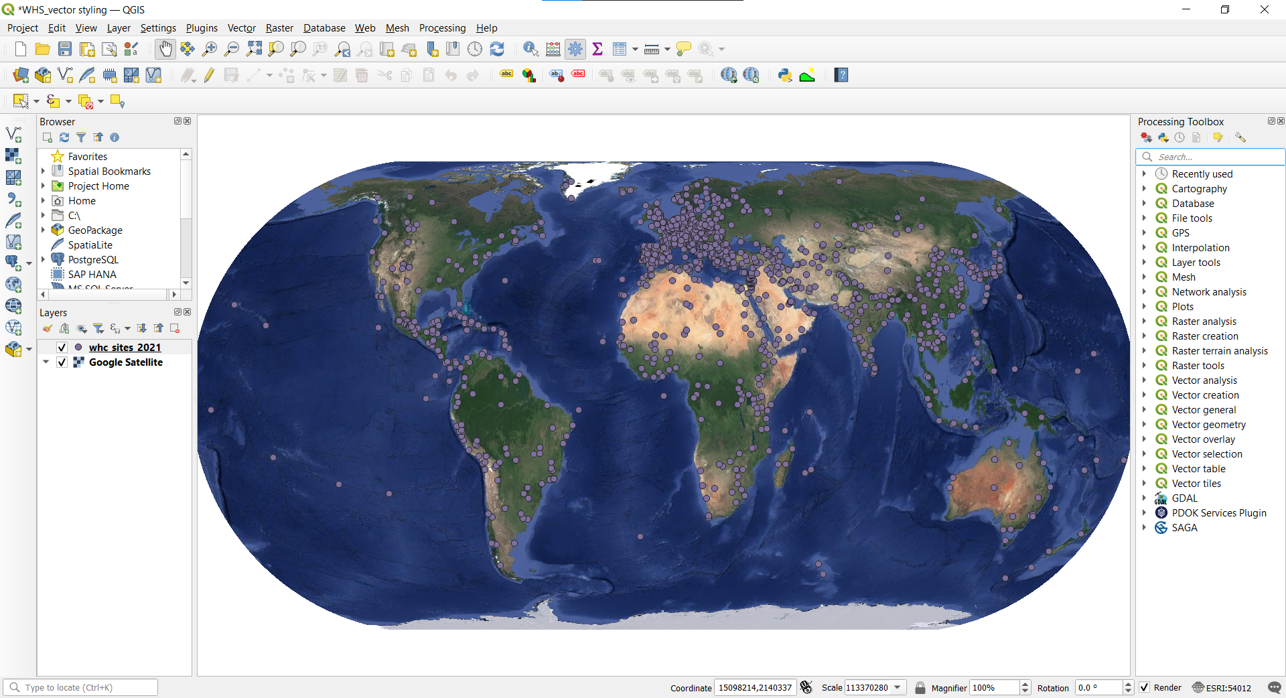
Task: Open a project with the folder icon
Action: [43, 49]
